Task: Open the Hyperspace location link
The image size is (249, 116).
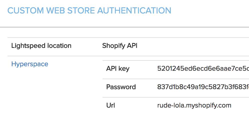Action: coord(30,64)
